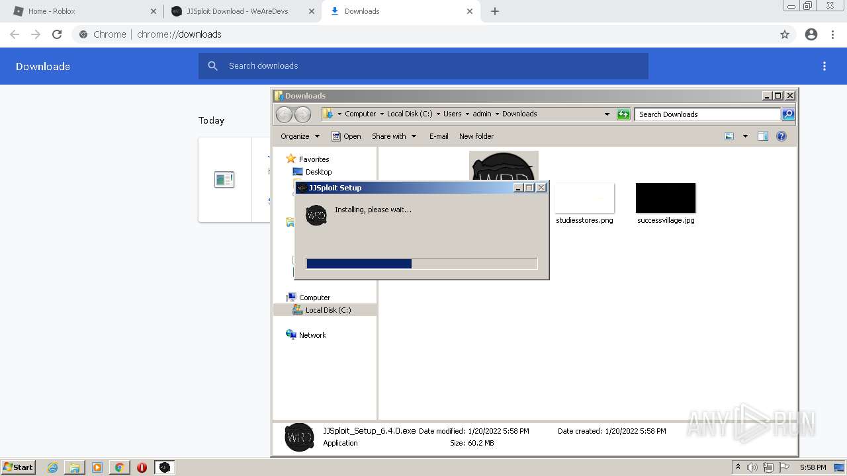This screenshot has width=847, height=476.
Task: Refresh the Explorer Downloads folder
Action: tap(623, 114)
